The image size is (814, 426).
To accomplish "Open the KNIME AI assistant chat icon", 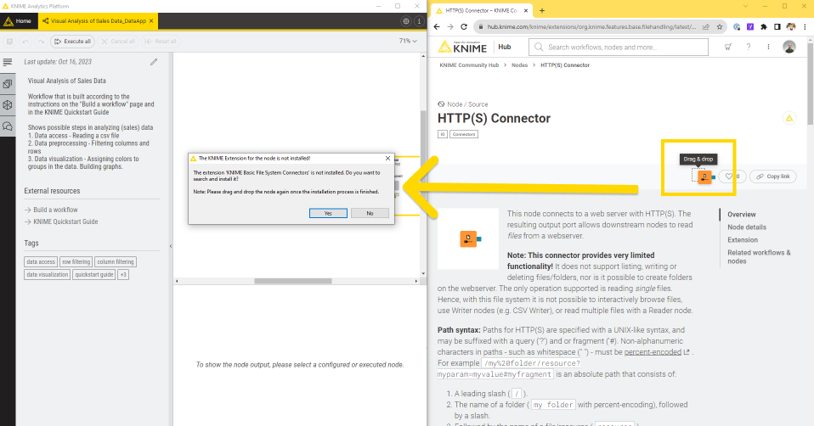I will pos(8,126).
